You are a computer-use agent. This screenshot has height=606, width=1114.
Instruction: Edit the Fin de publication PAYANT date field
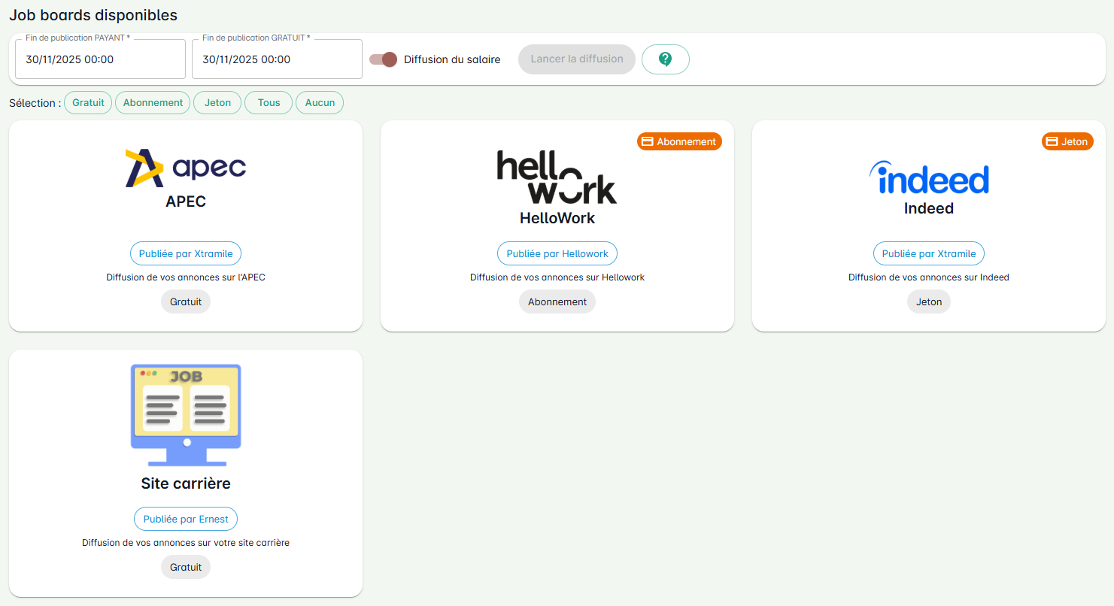tap(100, 59)
